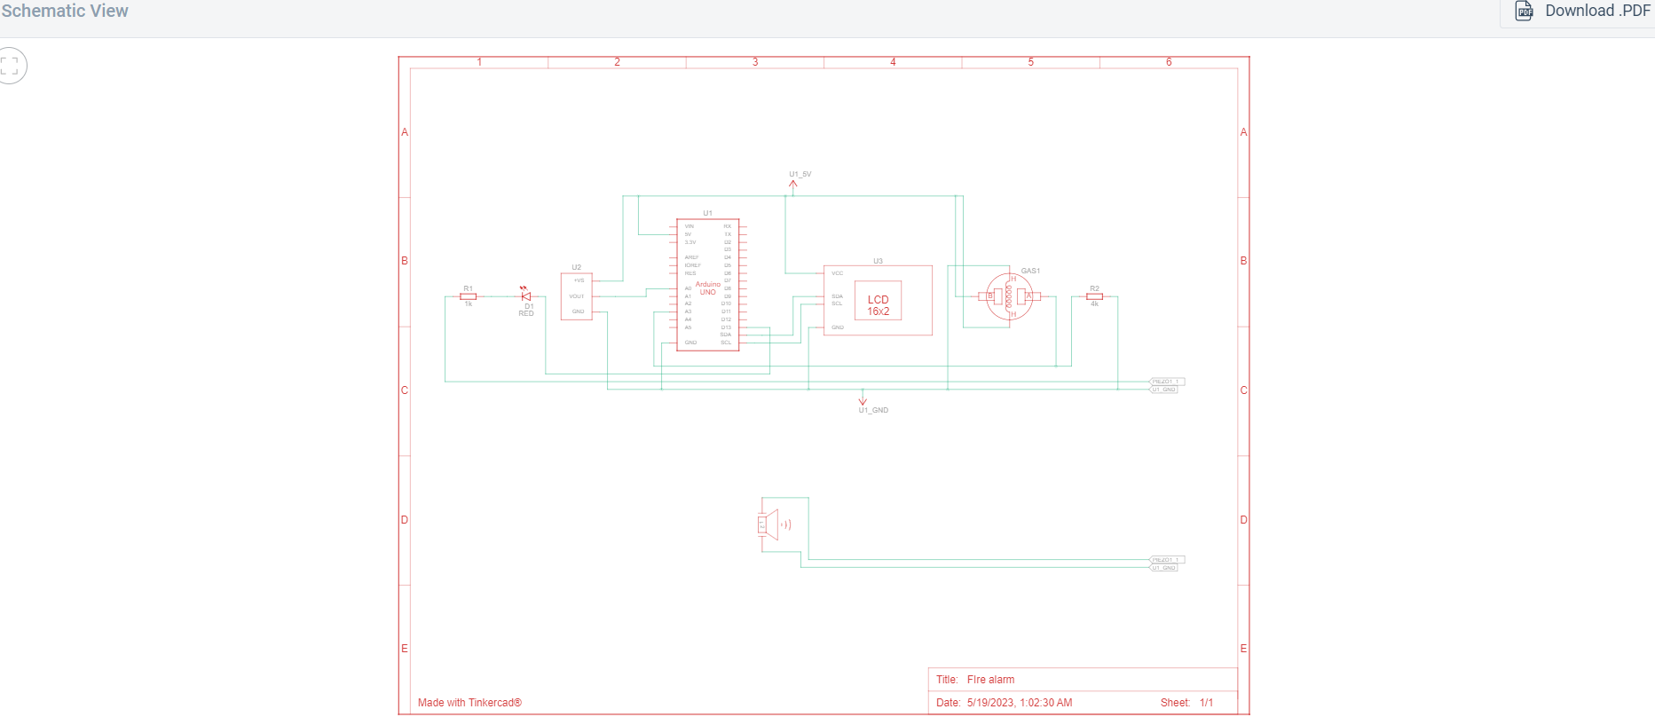1655x725 pixels.
Task: Click the R1 1k resistor symbol
Action: 468,296
